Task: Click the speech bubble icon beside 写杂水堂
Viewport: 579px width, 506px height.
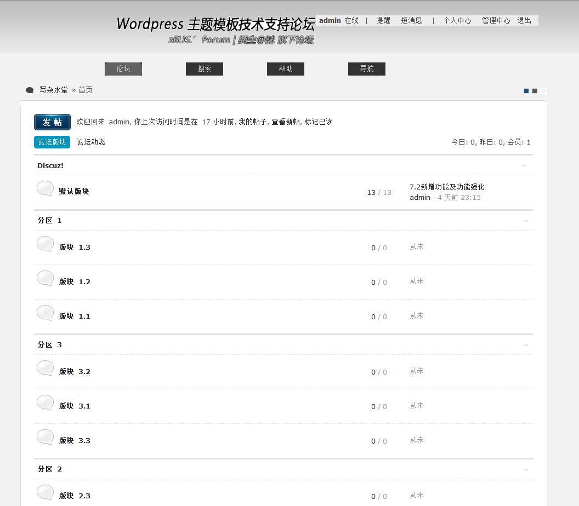Action: [30, 90]
